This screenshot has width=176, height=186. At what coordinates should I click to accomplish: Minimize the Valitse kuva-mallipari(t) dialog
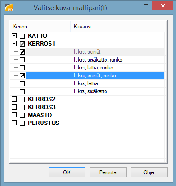pyautogui.click(x=134, y=7)
